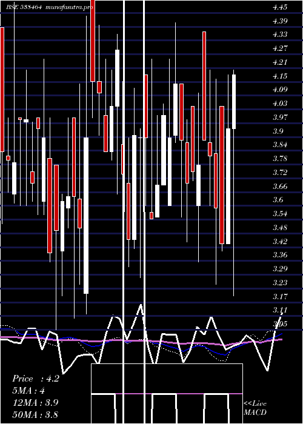Select the 4.09 price label
303x424 pixels.
tap(280, 90)
